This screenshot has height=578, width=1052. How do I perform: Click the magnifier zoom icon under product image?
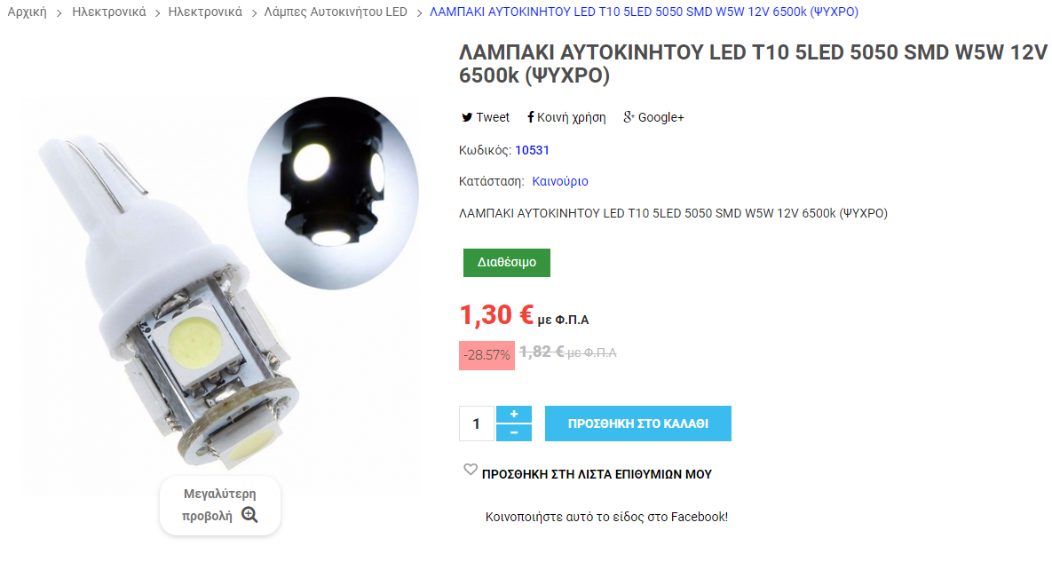coord(249,515)
